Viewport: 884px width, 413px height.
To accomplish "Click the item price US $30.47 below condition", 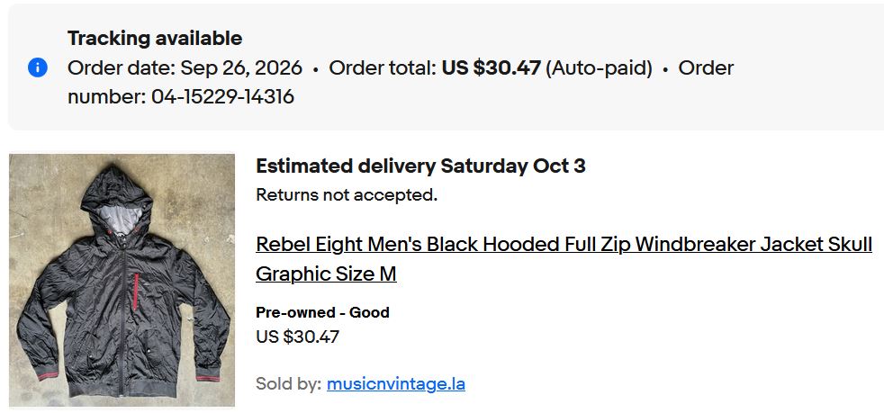I will [x=298, y=337].
